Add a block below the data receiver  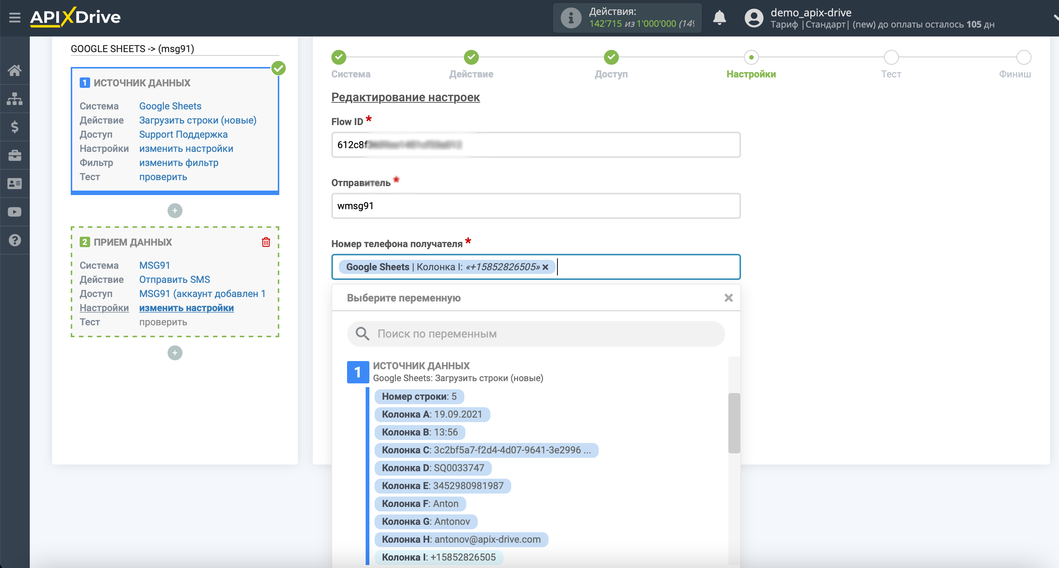pos(175,353)
